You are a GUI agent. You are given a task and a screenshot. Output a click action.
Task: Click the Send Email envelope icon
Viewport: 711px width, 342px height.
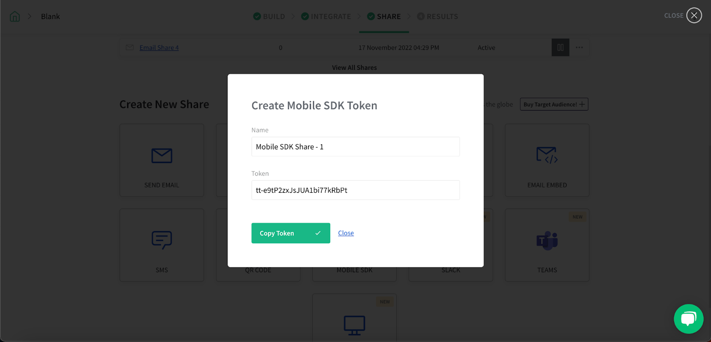pos(162,156)
